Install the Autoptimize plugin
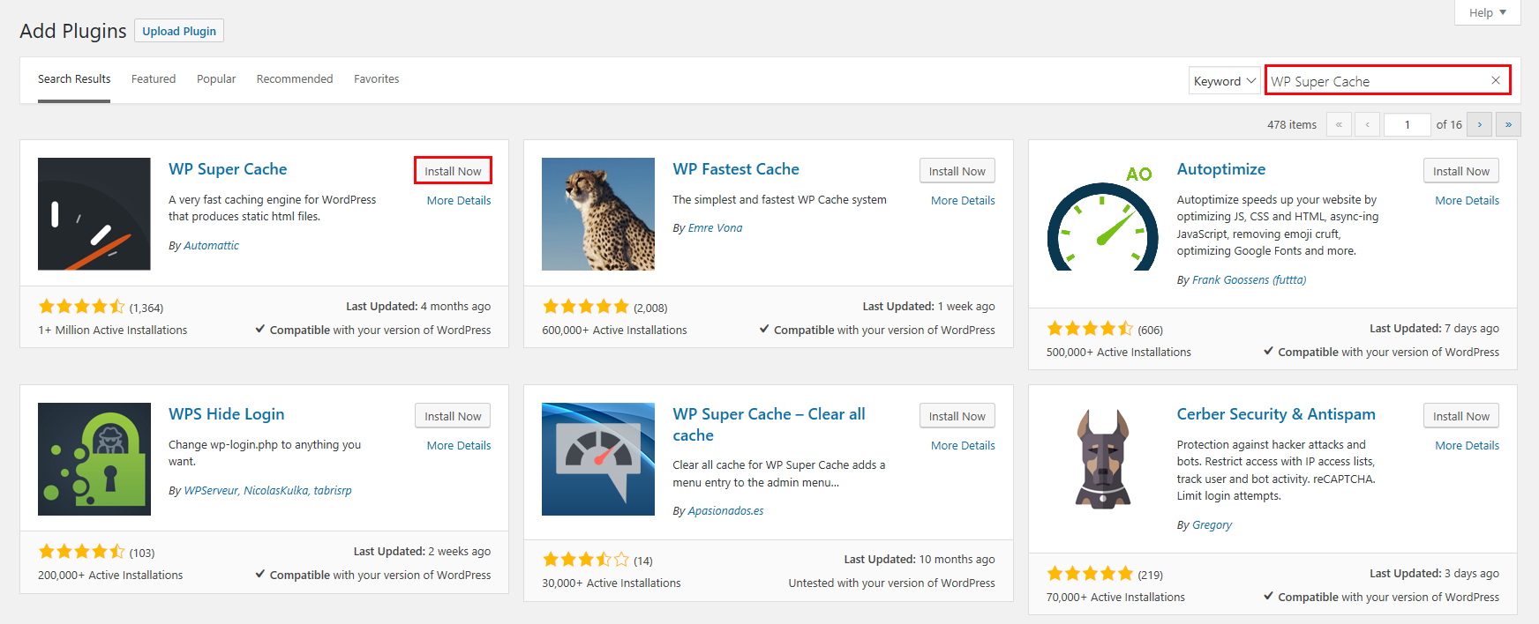The image size is (1539, 624). coord(1460,171)
